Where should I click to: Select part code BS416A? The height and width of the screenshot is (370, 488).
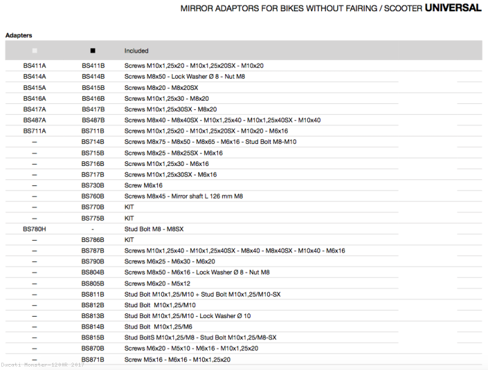[x=35, y=98]
